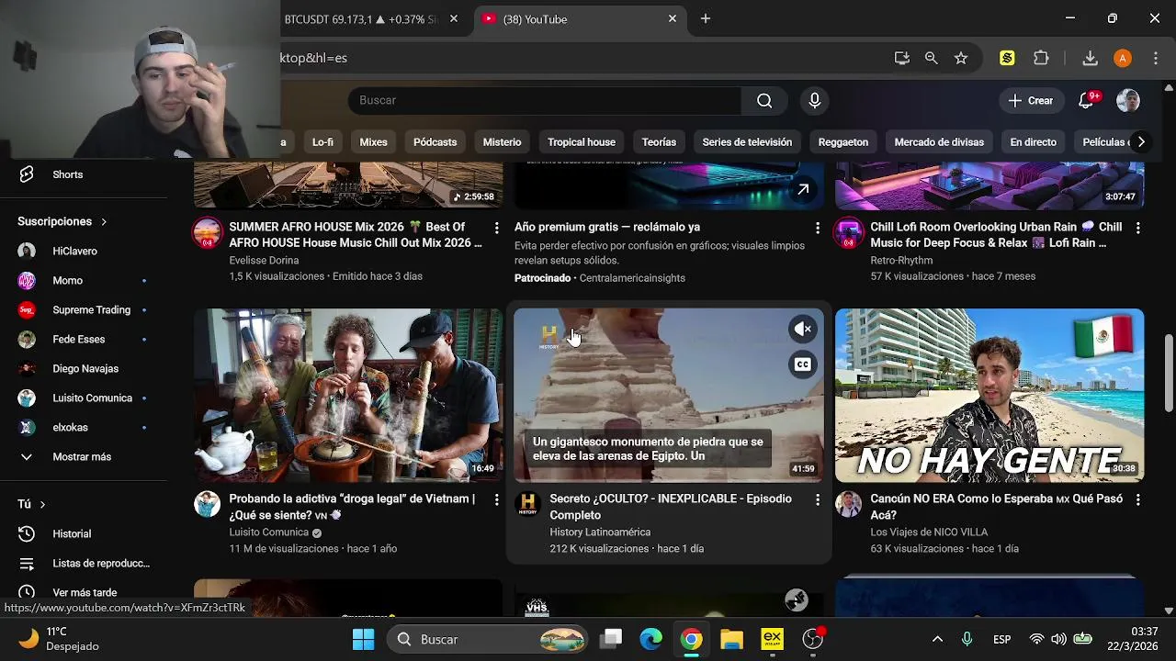Open options menu for the sponsored ad
This screenshot has height=661, width=1176.
[x=818, y=228]
